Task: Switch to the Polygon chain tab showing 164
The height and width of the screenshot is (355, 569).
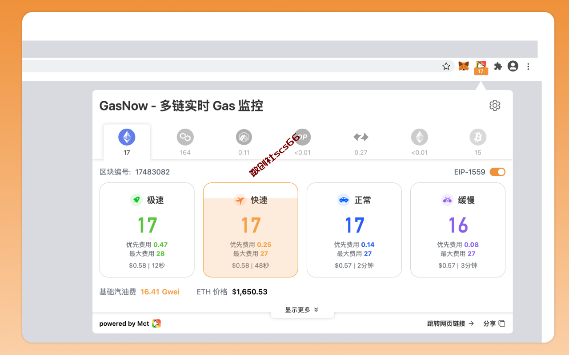Action: pyautogui.click(x=185, y=142)
